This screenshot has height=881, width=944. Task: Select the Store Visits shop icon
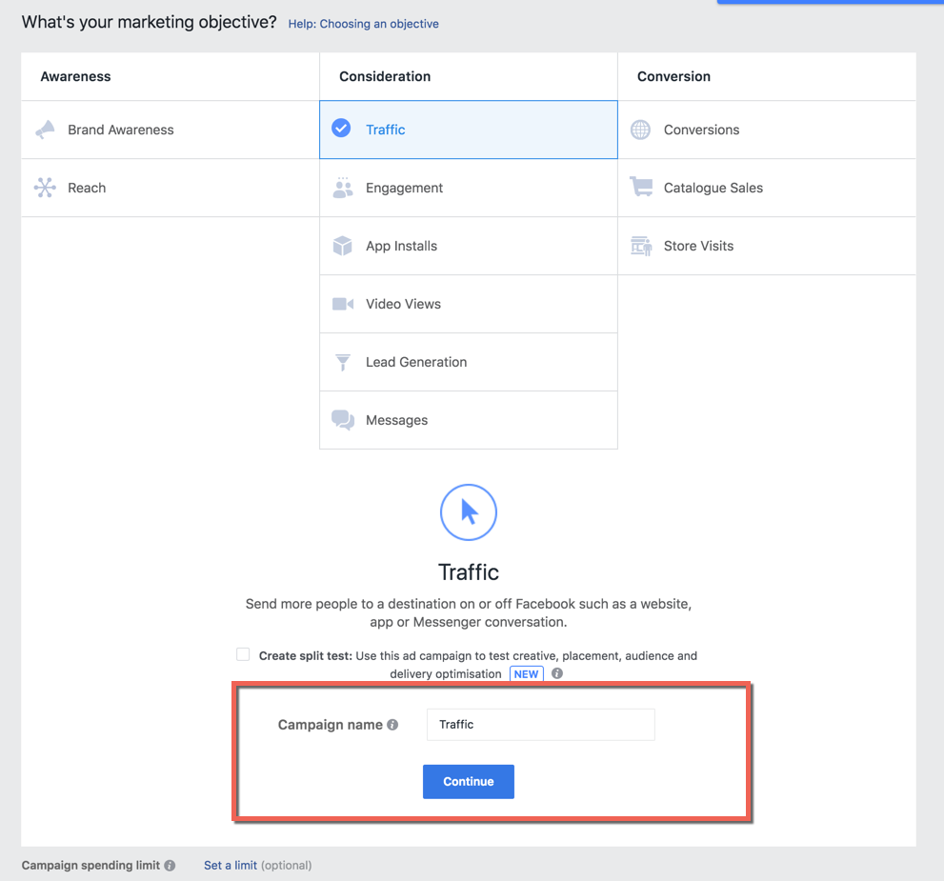click(x=641, y=246)
